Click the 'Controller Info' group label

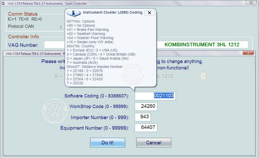point(23,37)
